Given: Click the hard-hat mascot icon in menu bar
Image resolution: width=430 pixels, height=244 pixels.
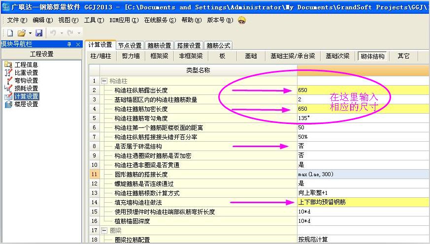Looking at the screenshot, I should (x=242, y=20).
